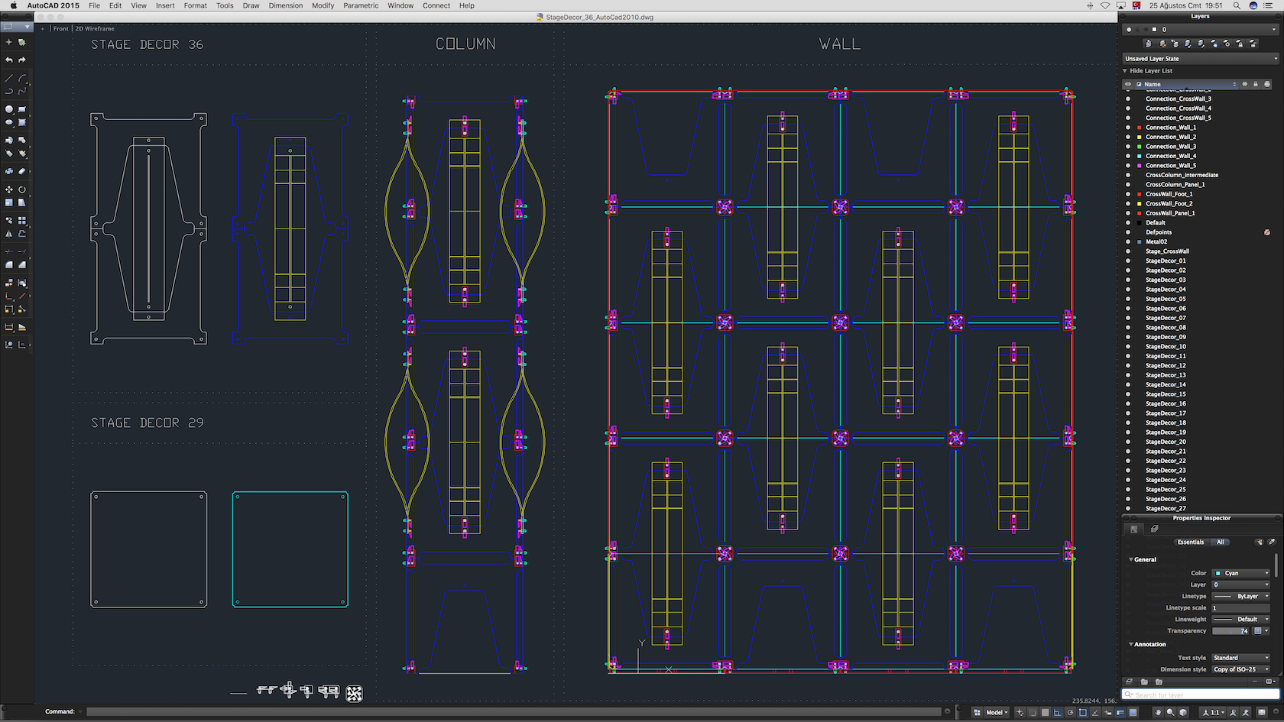Toggle visibility of the Metal02 layer
This screenshot has height=722, width=1284.
click(1128, 241)
